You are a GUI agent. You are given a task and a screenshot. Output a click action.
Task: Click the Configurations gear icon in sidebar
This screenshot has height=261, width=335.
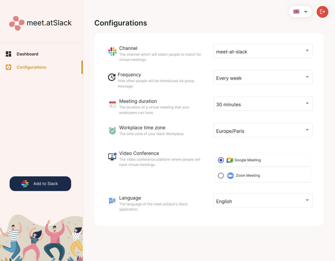point(8,67)
